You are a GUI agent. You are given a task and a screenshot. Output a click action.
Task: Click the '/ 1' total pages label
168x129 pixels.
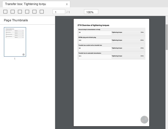(x=68, y=12)
